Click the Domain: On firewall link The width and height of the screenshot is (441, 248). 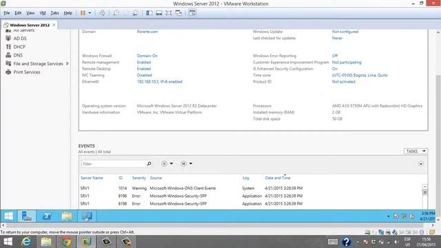pos(147,56)
